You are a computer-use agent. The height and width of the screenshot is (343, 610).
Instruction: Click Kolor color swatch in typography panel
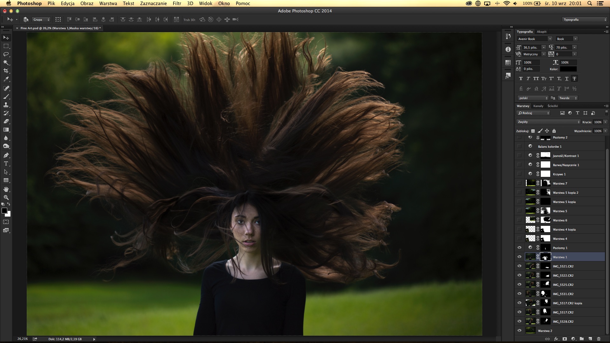click(x=569, y=69)
